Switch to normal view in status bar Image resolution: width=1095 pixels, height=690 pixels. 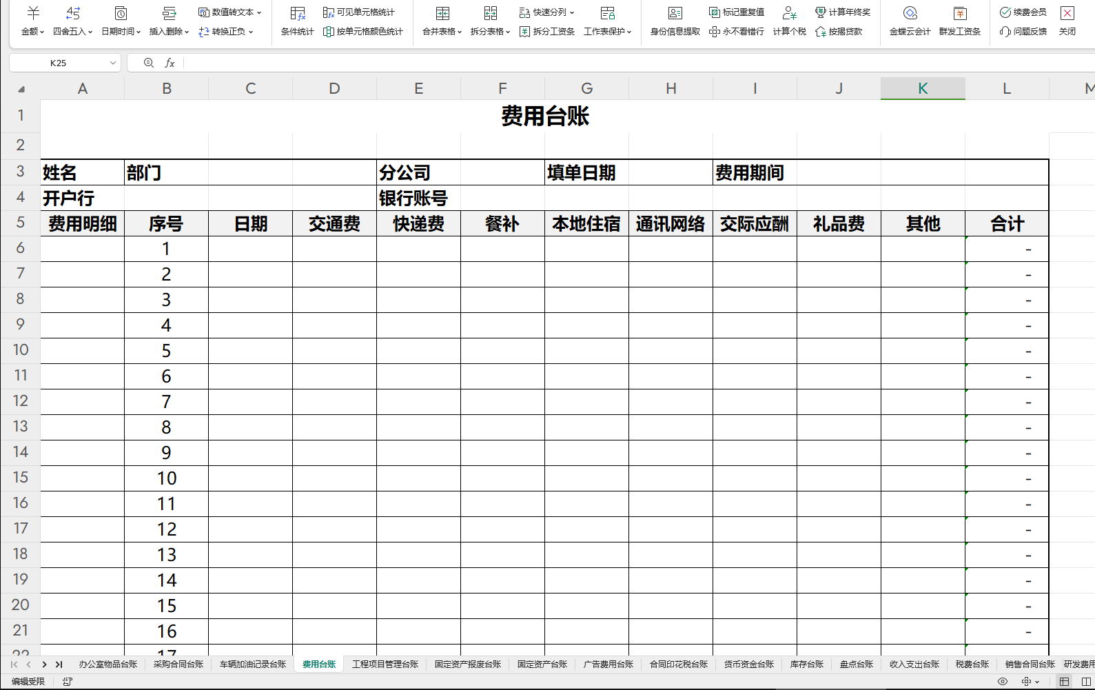[x=1065, y=682]
